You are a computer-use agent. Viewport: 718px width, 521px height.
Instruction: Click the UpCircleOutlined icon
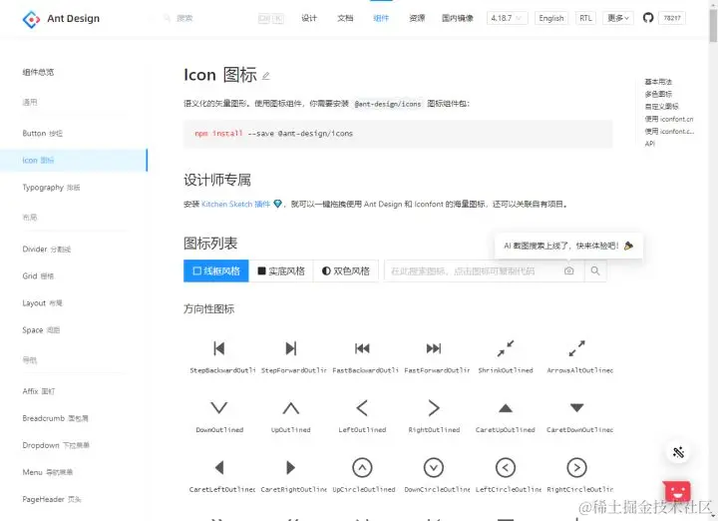(x=362, y=468)
